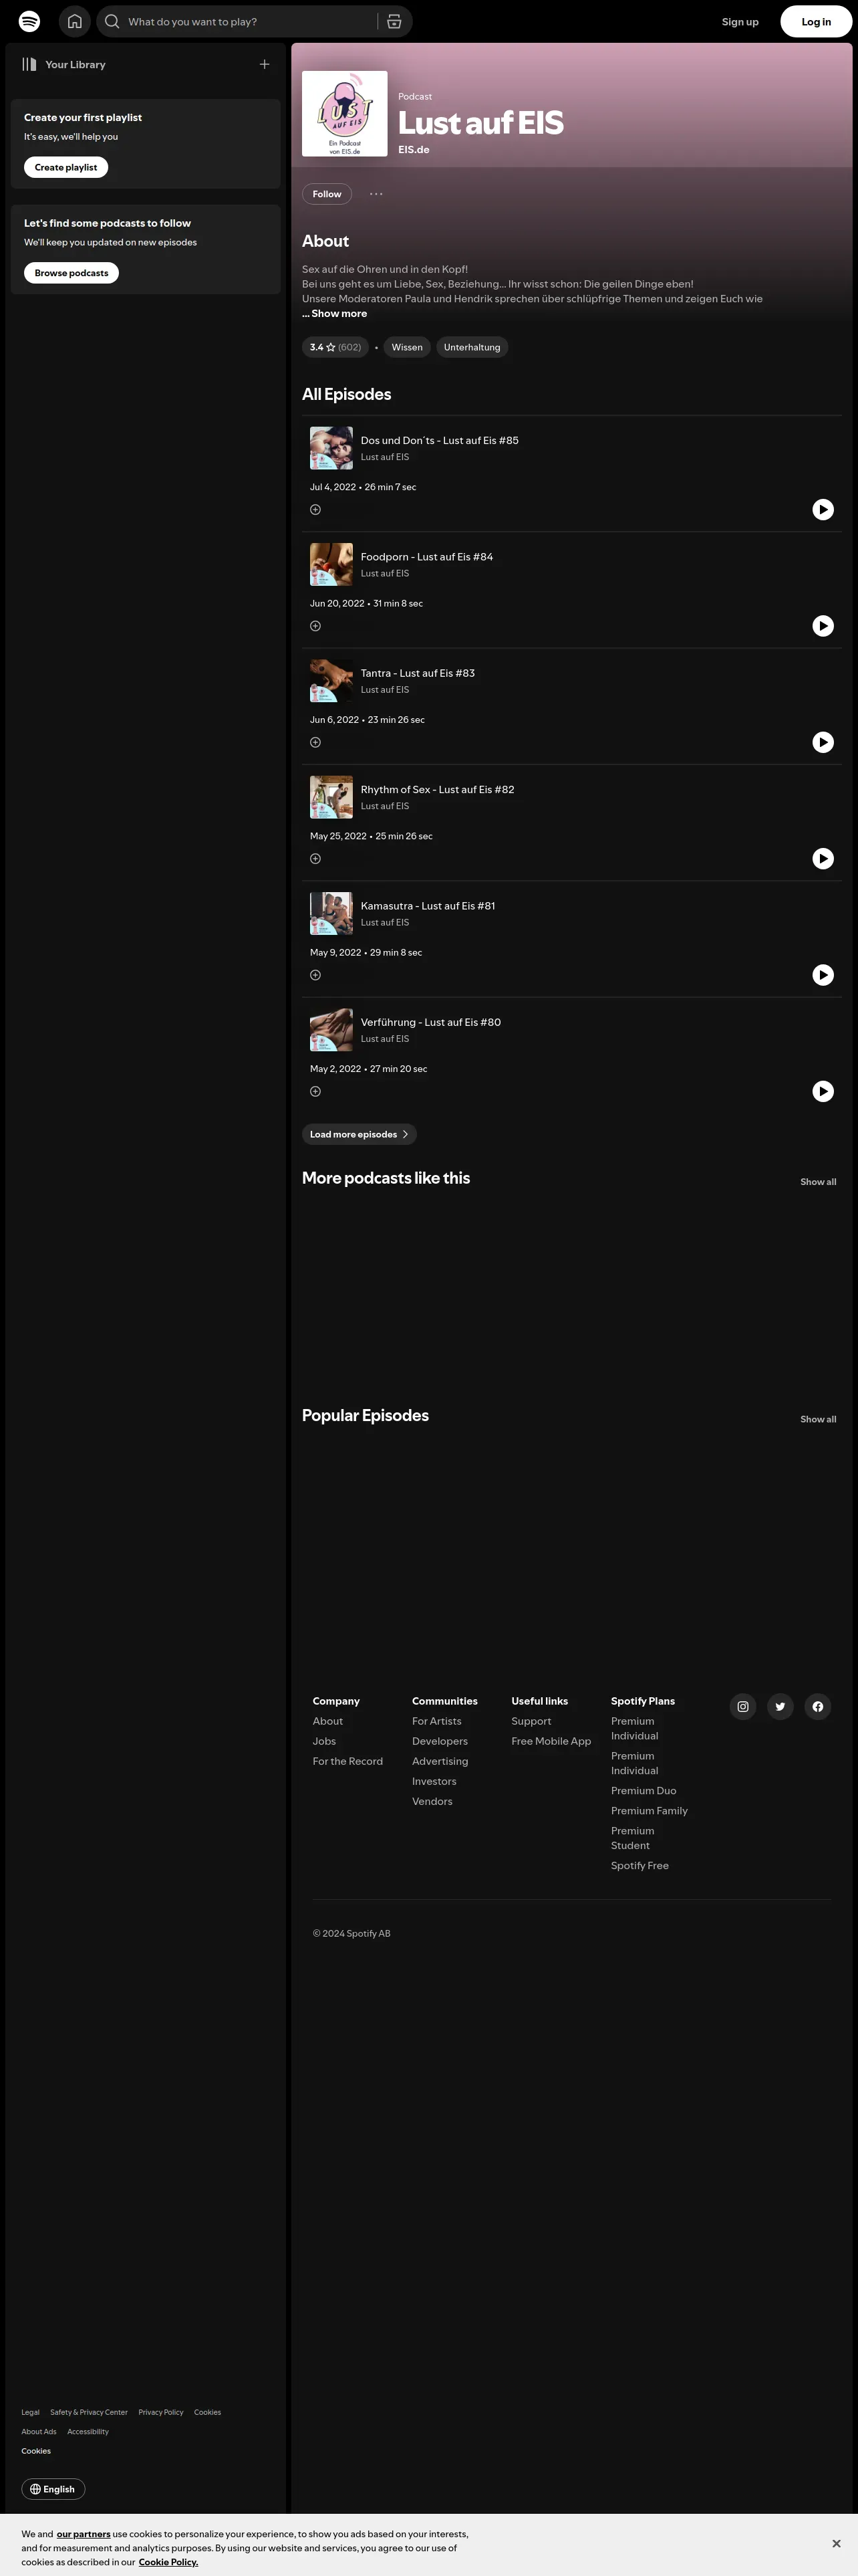This screenshot has height=2576, width=858.
Task: Add Foodporn #84 episode to library
Action: [315, 626]
